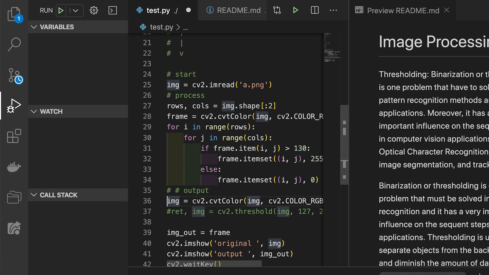The width and height of the screenshot is (489, 275).
Task: Click the Start Debugging green play button
Action: tap(61, 10)
